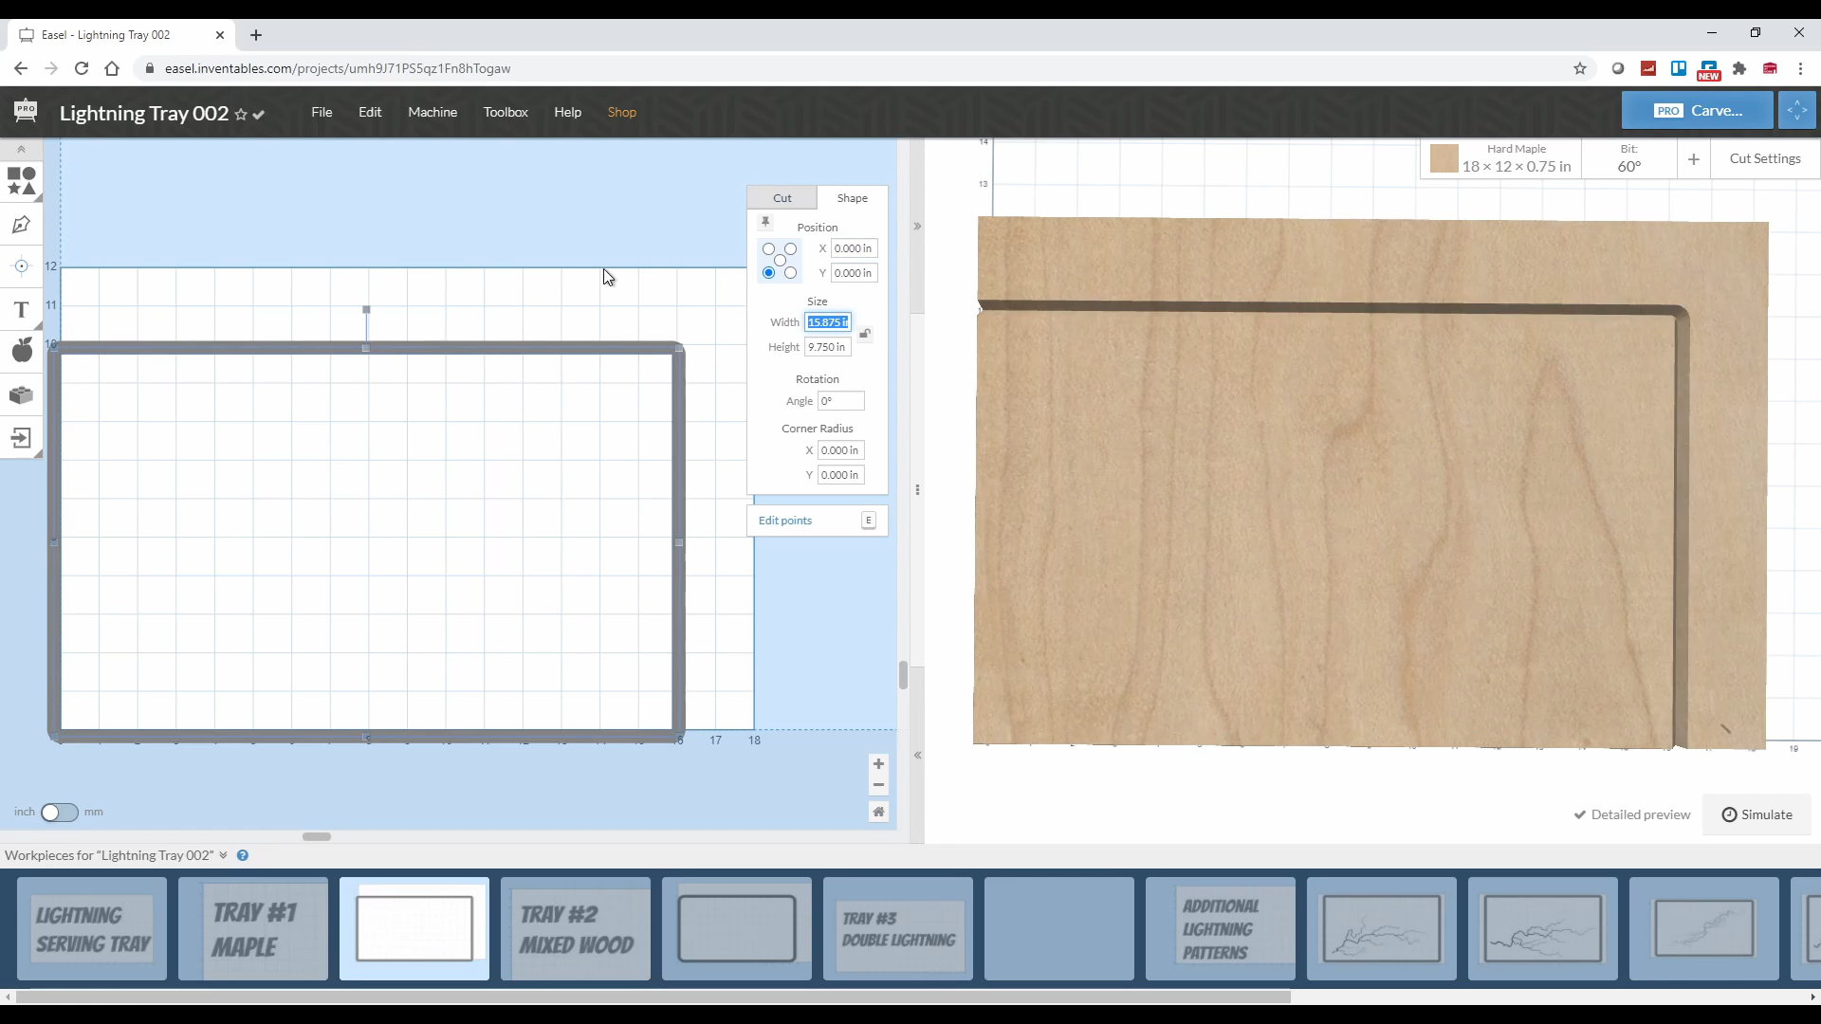This screenshot has height=1024, width=1821.
Task: Toggle inch to mm measurement switch
Action: click(x=59, y=812)
